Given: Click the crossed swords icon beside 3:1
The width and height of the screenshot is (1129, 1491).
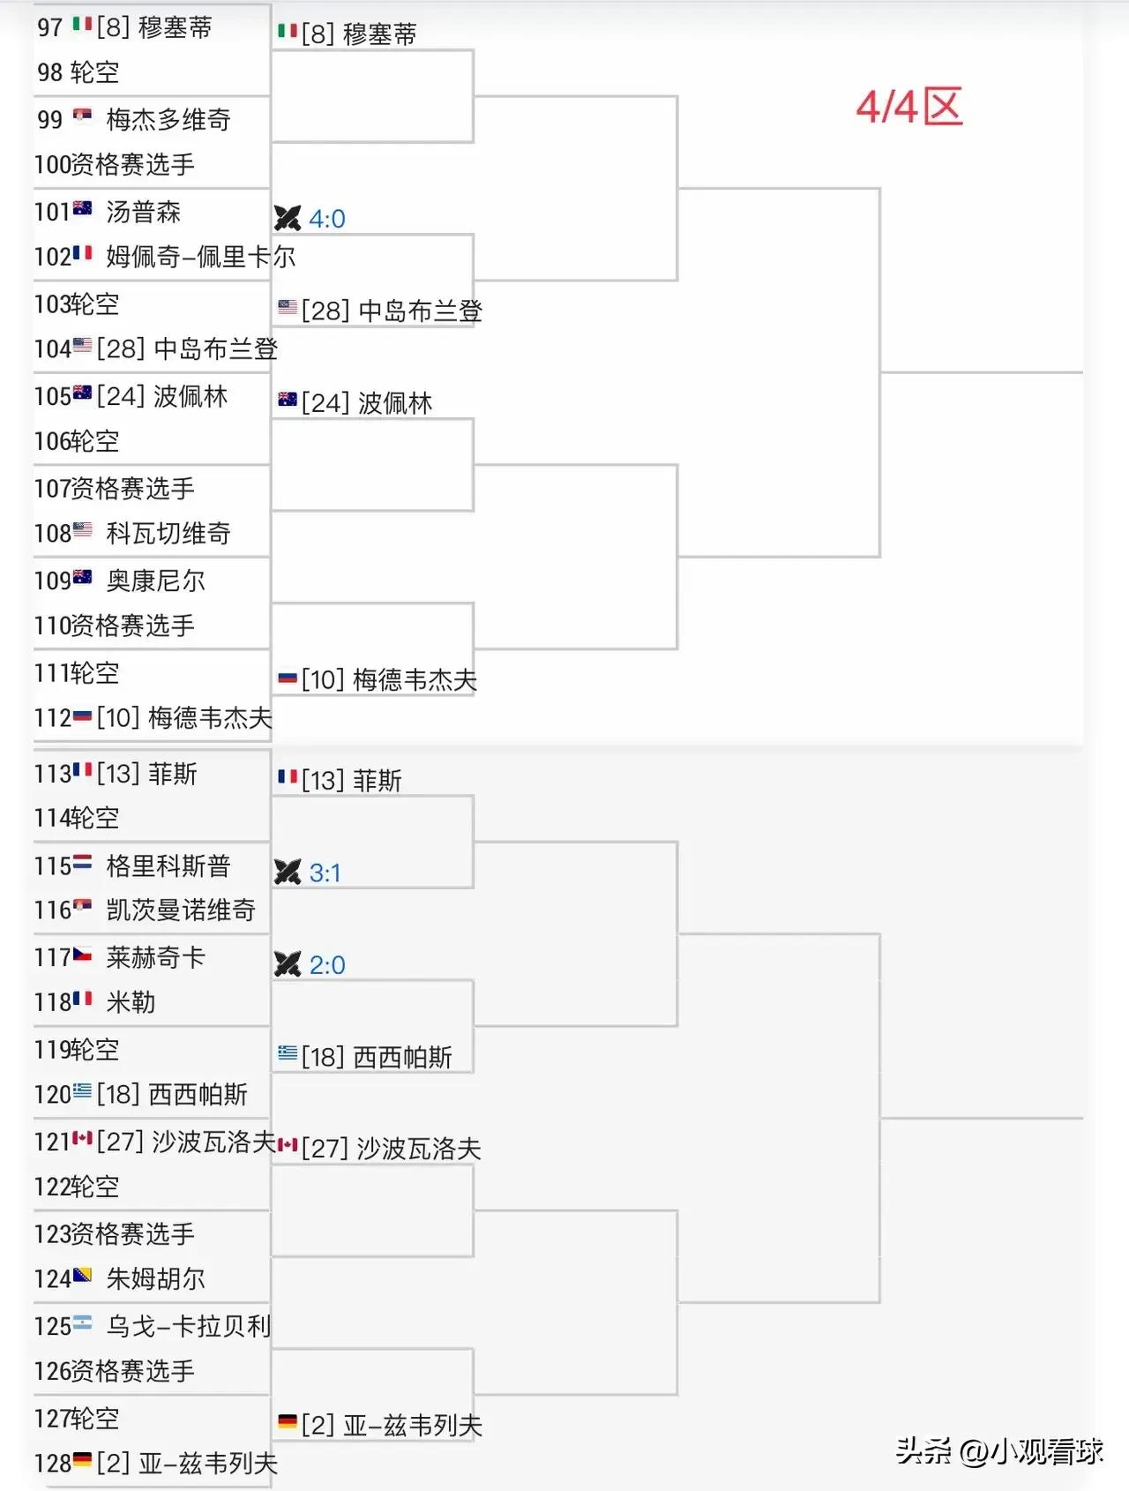Looking at the screenshot, I should click(288, 873).
